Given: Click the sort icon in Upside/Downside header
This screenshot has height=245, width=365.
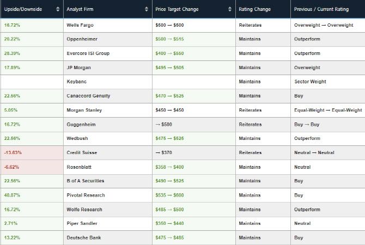Looking at the screenshot, I should point(58,9).
